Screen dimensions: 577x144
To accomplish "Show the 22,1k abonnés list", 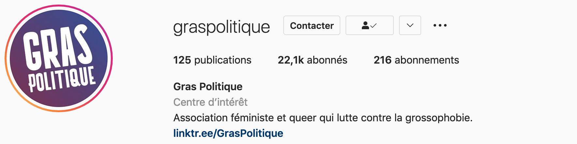I will 312,60.
